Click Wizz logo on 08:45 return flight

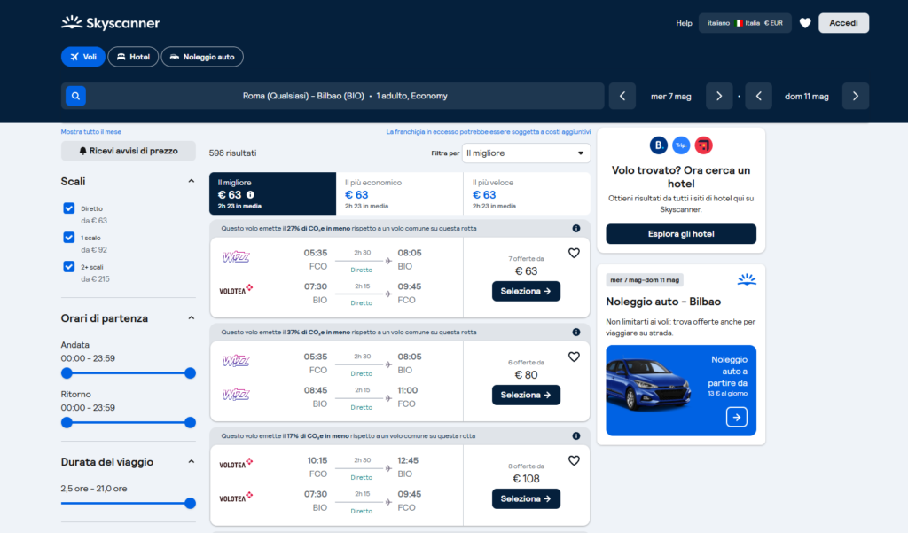click(236, 395)
